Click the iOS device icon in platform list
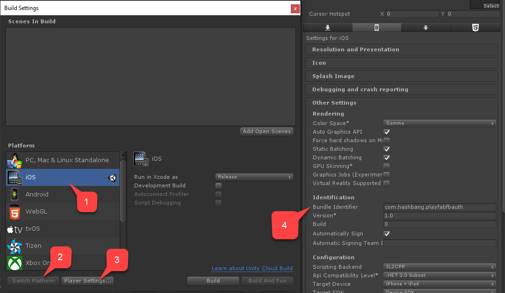Viewport: 505px width, 293px height. [14, 178]
